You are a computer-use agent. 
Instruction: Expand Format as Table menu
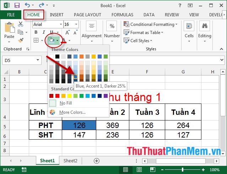click(144, 33)
